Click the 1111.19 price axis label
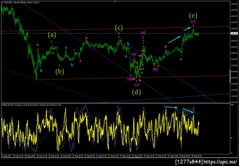Screen dimensions: 239x166 coord(234,102)
